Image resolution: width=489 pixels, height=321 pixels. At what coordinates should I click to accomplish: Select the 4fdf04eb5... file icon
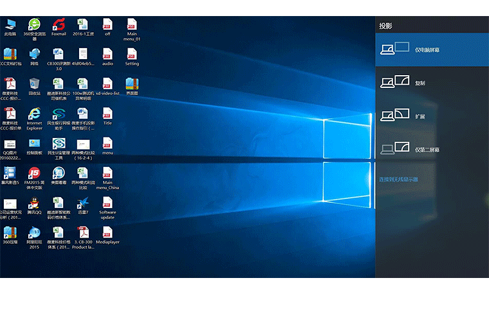click(x=83, y=56)
